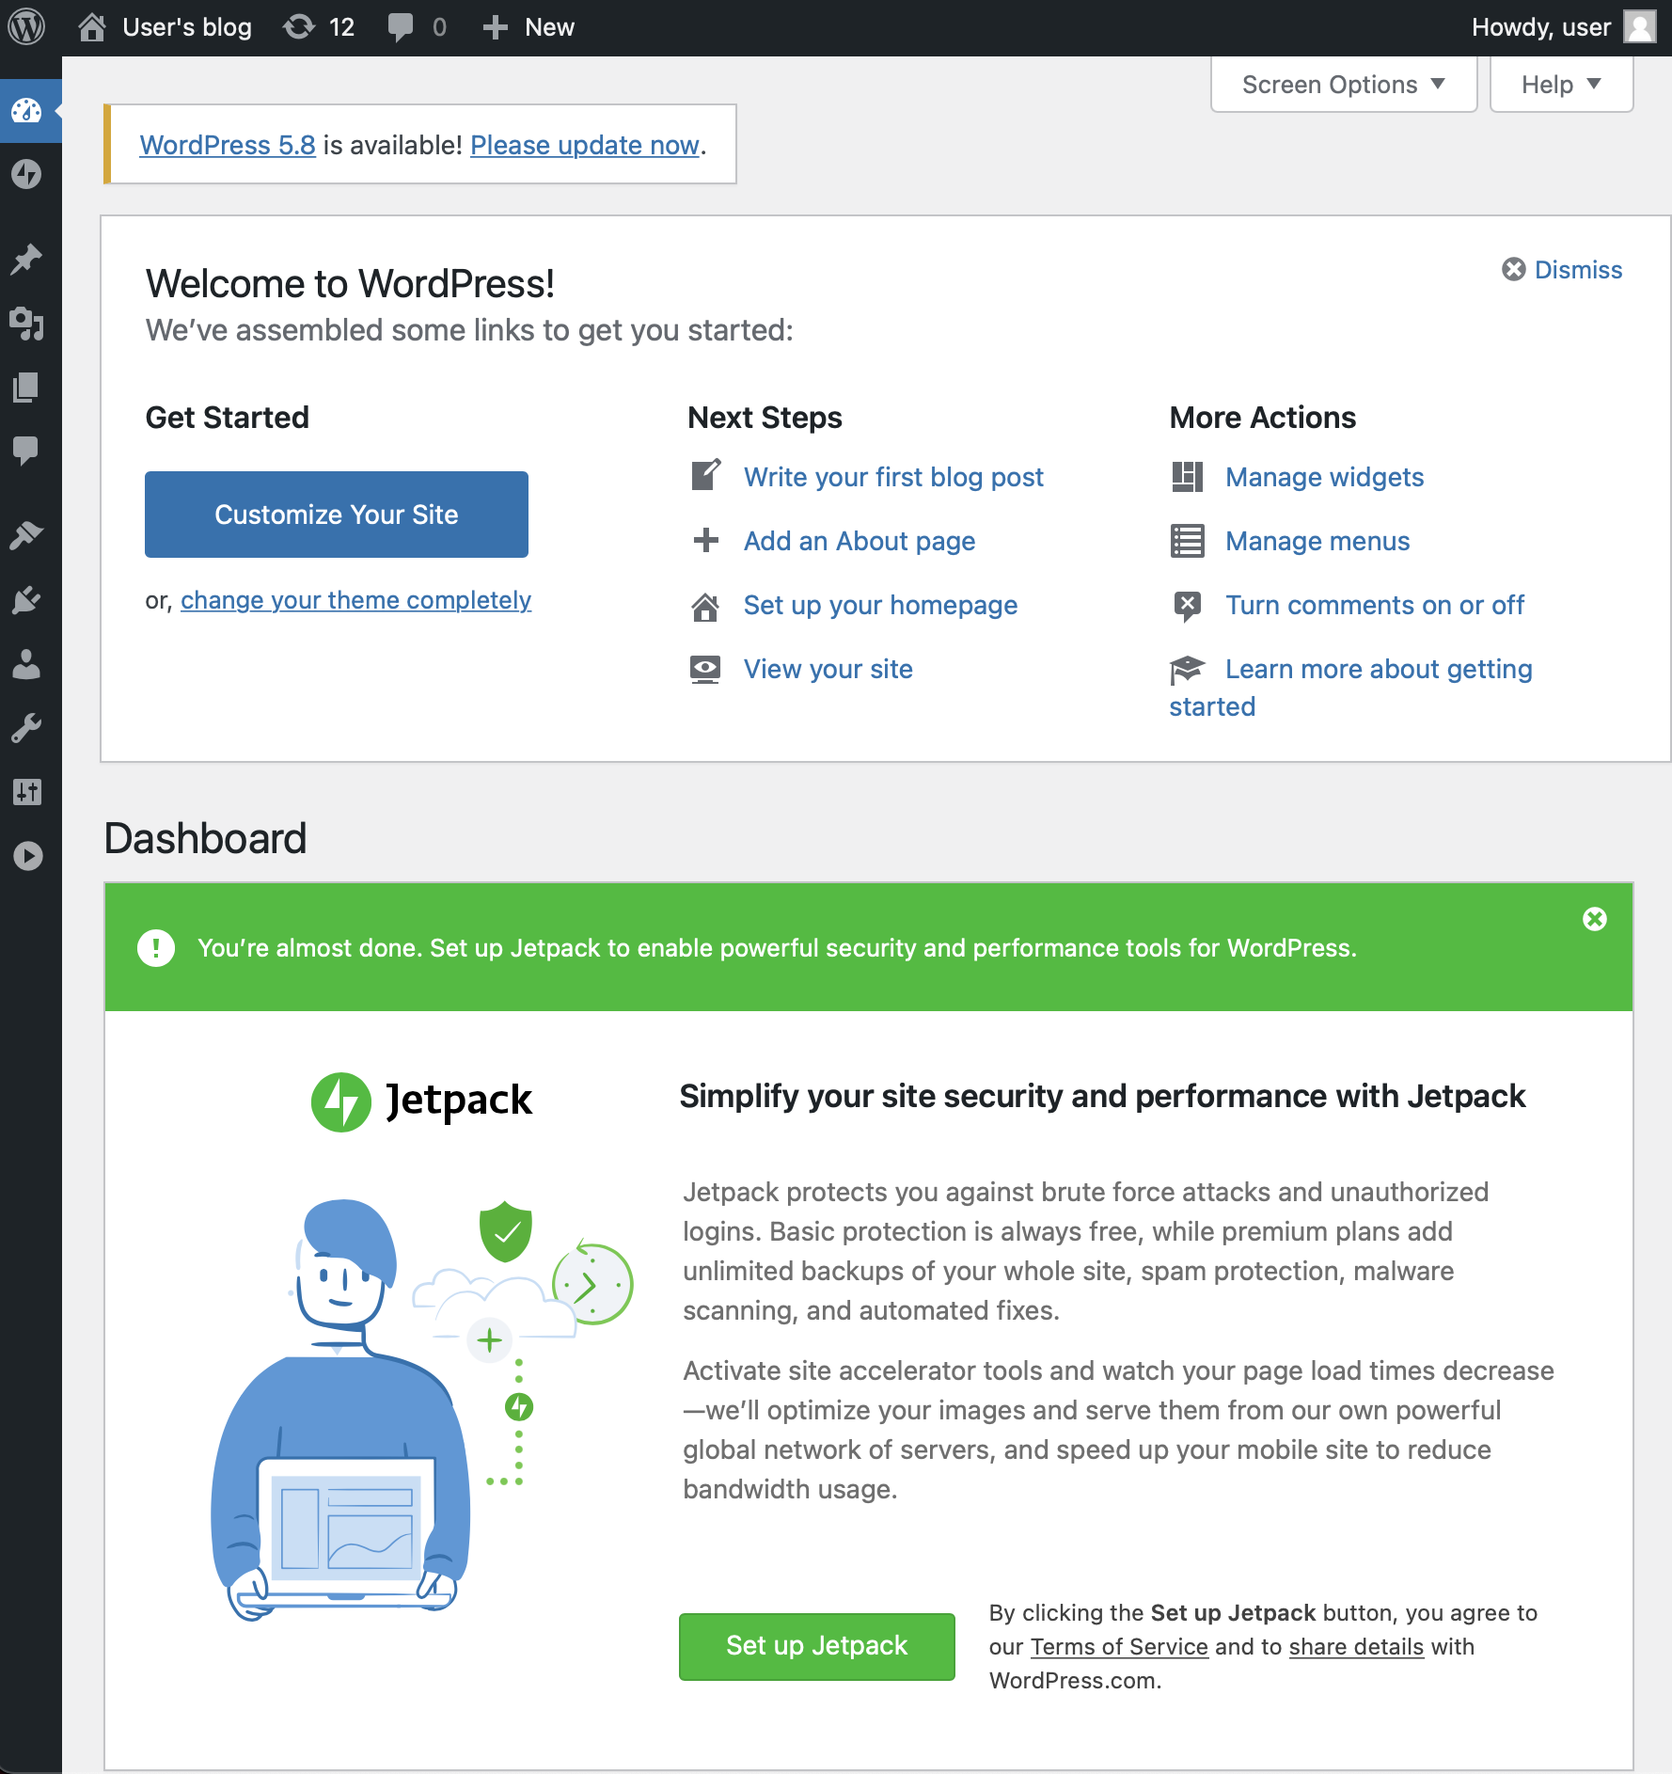Viewport: 1672px width, 1774px height.
Task: Open the Dashboard icon in the sidebar
Action: (x=28, y=111)
